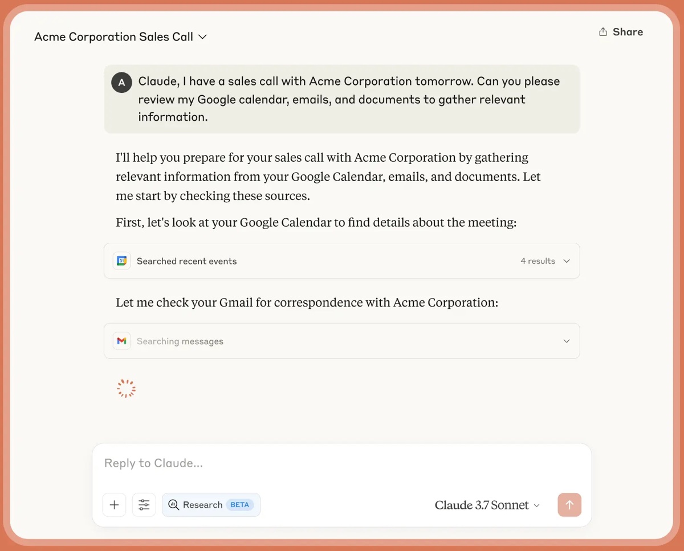Open the Google Calendar search result card icon

click(121, 260)
